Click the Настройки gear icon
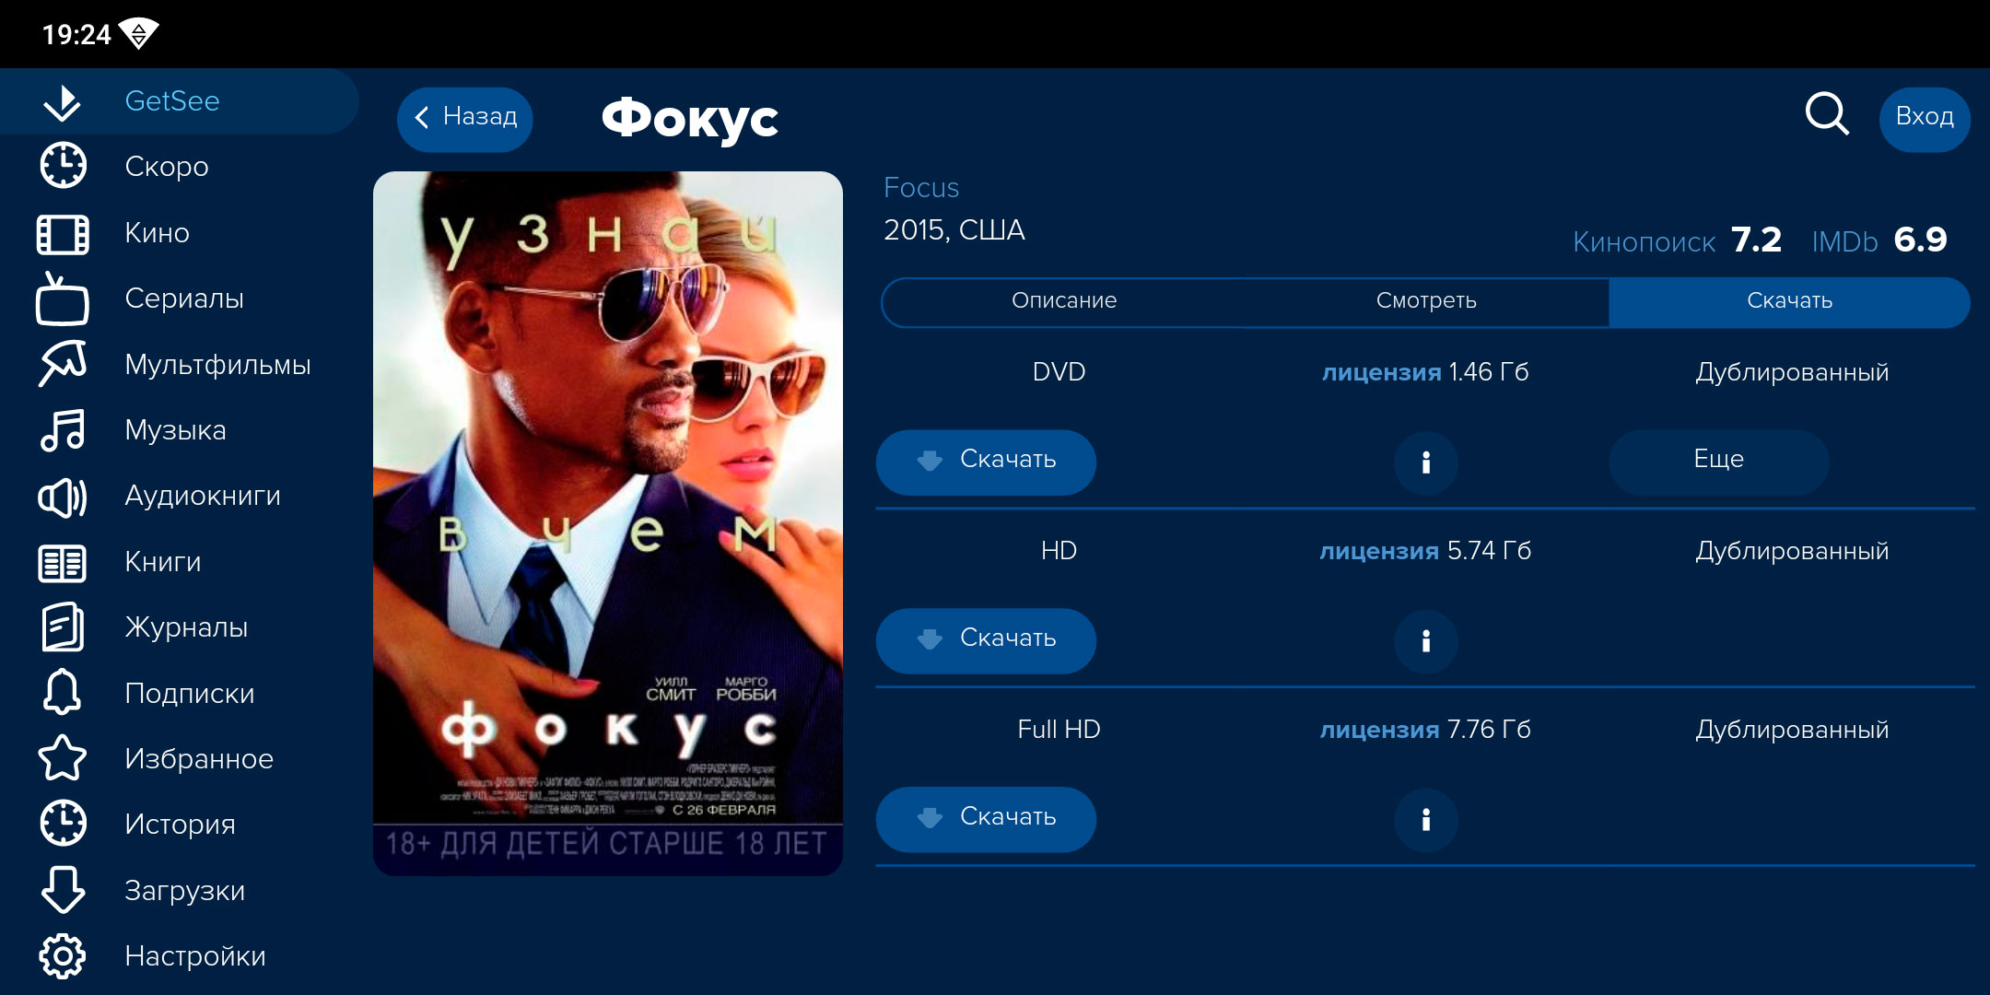Image resolution: width=1990 pixels, height=995 pixels. point(63,956)
